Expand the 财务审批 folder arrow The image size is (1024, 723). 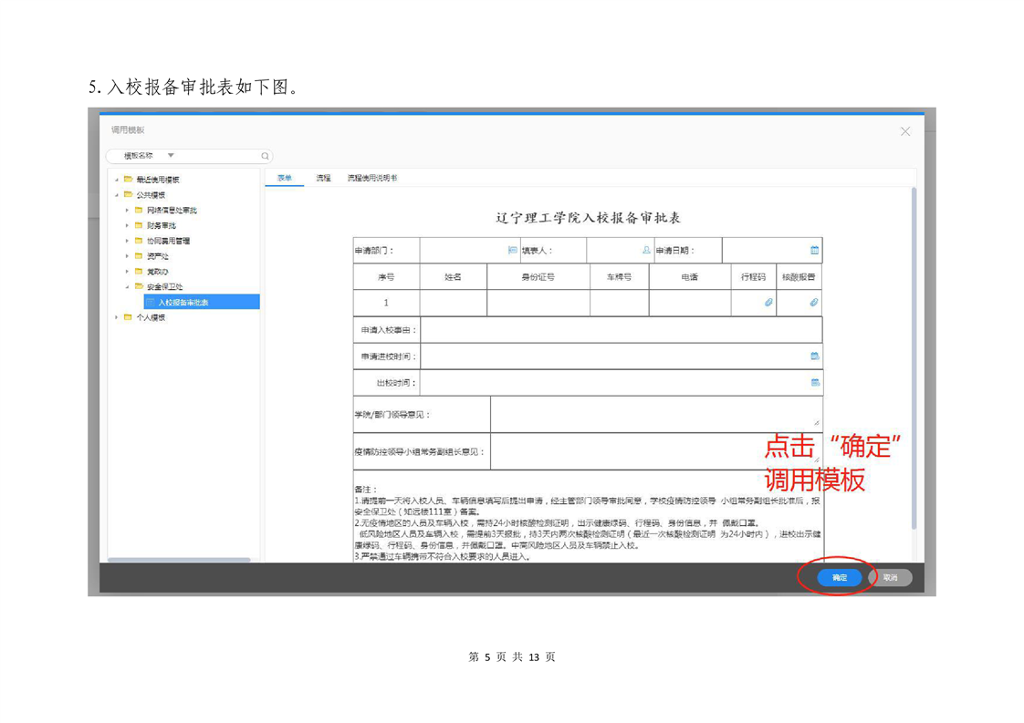click(x=128, y=225)
